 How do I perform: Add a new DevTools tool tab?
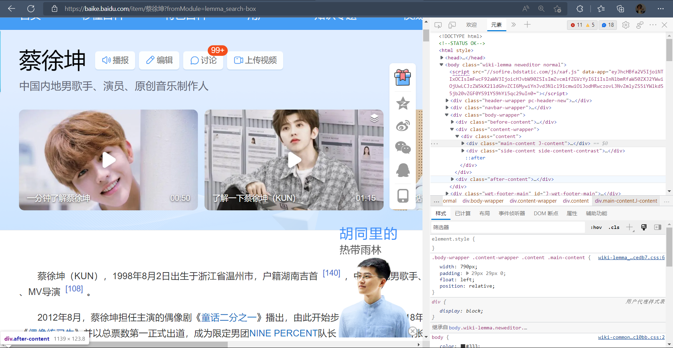(x=527, y=25)
